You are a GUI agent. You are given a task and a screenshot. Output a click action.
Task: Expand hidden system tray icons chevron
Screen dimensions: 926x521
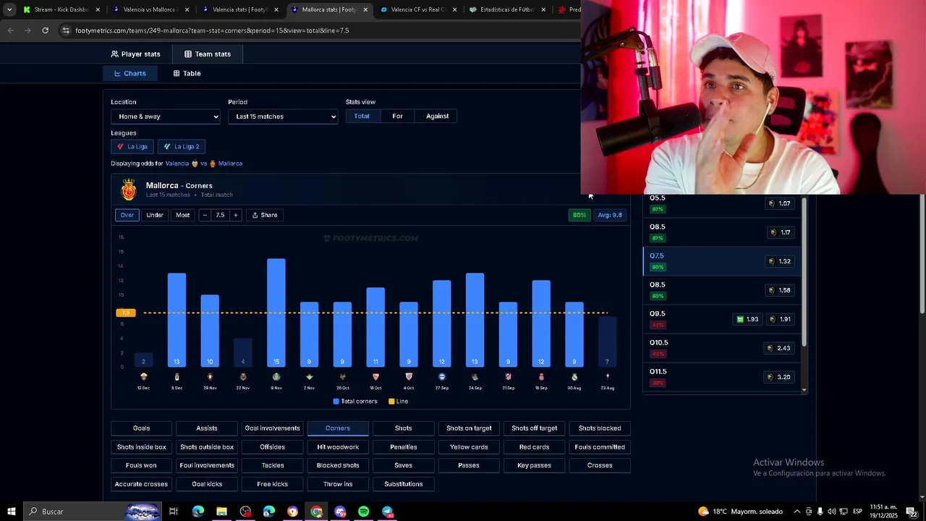[x=797, y=512]
